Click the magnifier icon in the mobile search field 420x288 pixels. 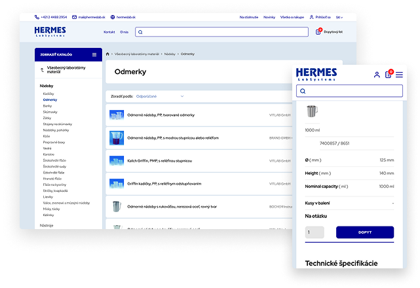click(303, 91)
